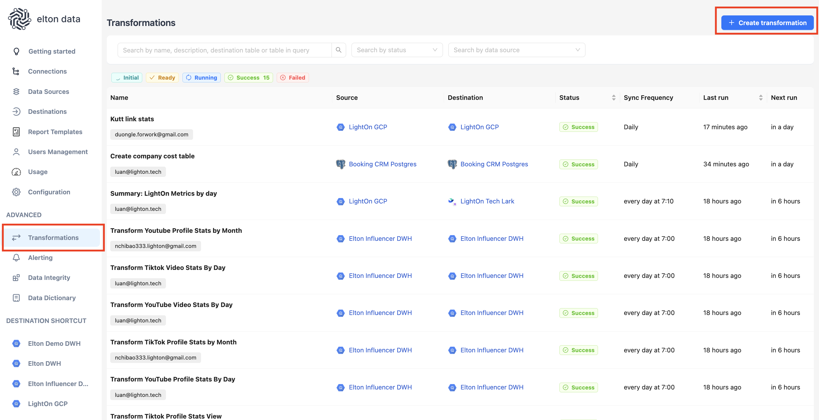Image resolution: width=819 pixels, height=420 pixels.
Task: Open Elton Influencer DWH source for Transform Tiktok Video Stats
Action: [380, 276]
